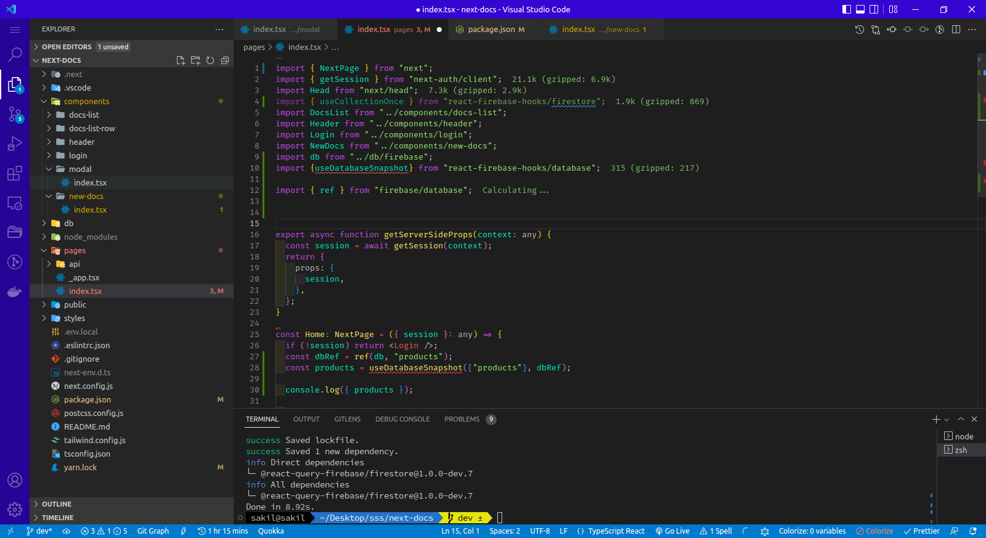986x538 pixels.
Task: Open changes with next revision arrow icon
Action: [x=924, y=30]
